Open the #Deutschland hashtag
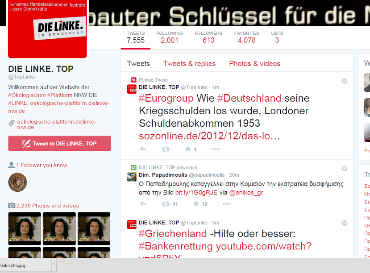The width and height of the screenshot is (370, 273). (x=249, y=98)
